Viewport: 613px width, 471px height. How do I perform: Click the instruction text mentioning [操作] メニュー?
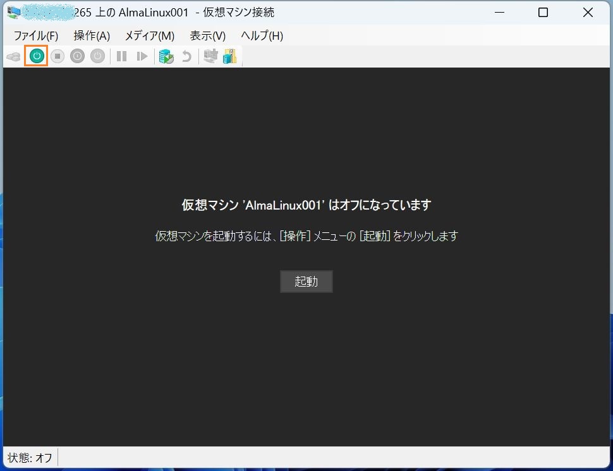(x=306, y=236)
